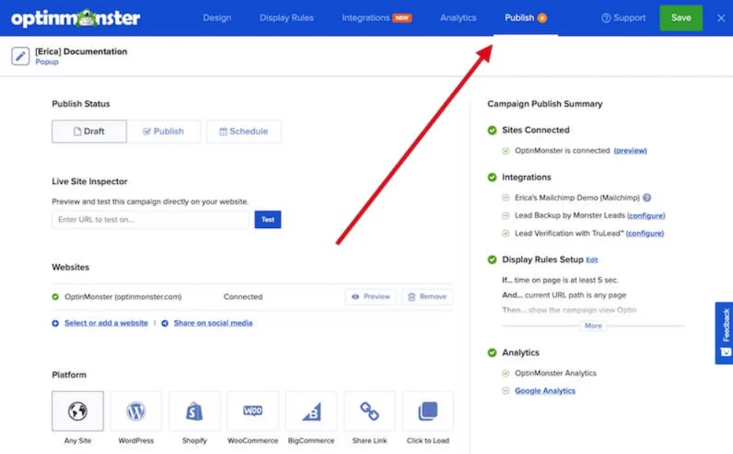Select the Share Link platform icon
733x454 pixels.
coord(369,411)
